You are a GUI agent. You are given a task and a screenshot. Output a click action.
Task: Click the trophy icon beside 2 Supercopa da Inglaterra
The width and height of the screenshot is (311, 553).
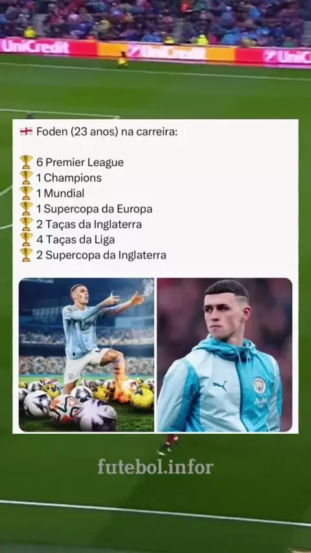(26, 255)
